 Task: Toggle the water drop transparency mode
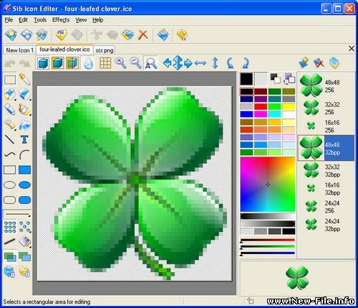pyautogui.click(x=89, y=63)
